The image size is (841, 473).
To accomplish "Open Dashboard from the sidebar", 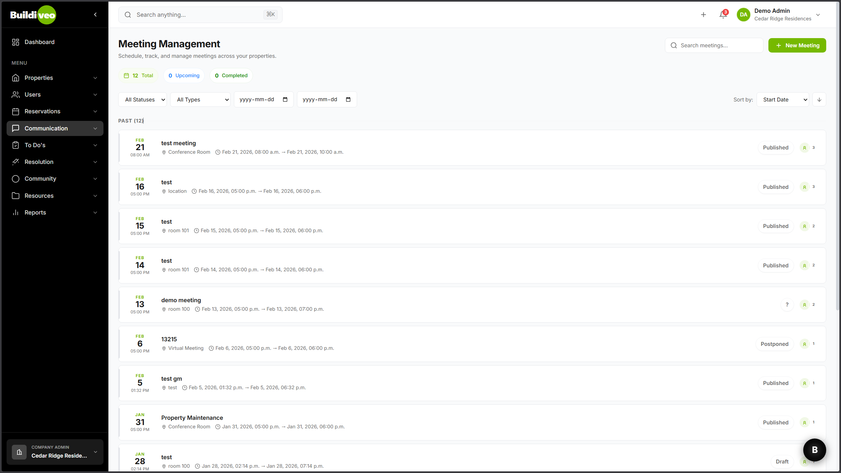I will (39, 42).
